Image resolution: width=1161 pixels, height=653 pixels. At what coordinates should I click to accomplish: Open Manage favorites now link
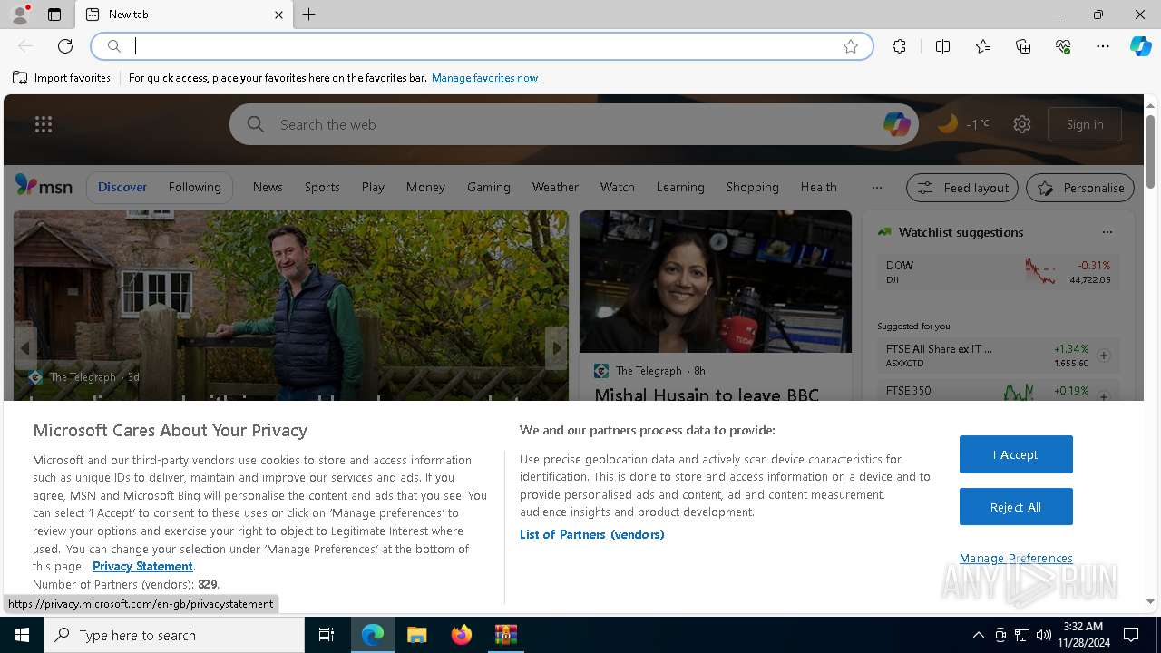point(484,78)
